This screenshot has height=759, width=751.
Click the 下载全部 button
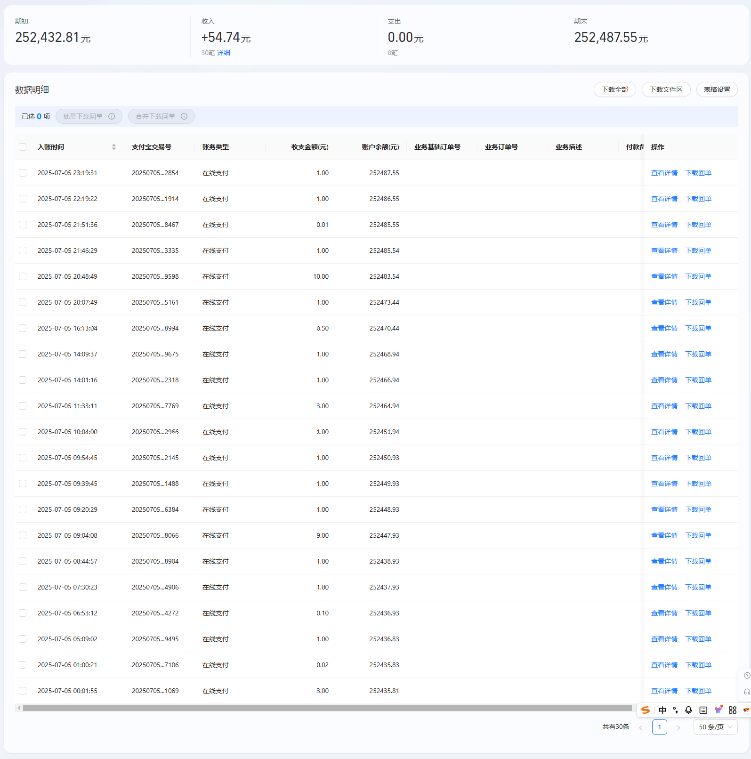tap(615, 89)
